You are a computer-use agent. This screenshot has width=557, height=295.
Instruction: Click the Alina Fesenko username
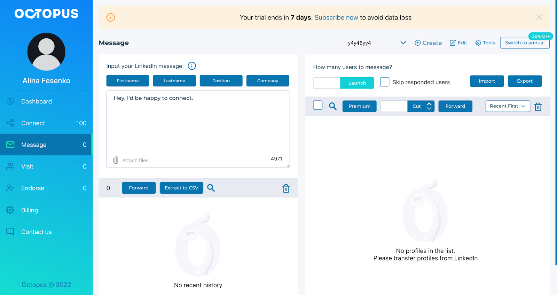point(46,81)
